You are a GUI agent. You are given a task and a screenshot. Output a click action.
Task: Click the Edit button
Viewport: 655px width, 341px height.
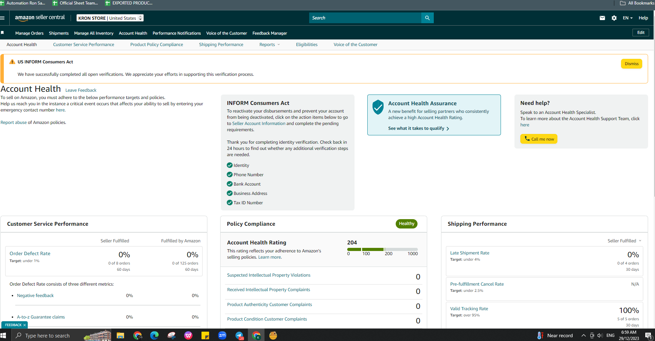point(641,33)
